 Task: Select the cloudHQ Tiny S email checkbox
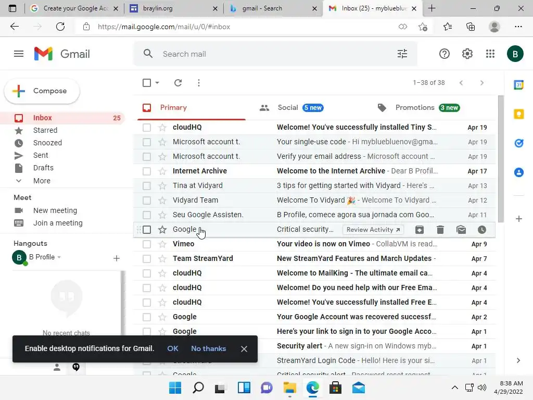(147, 128)
